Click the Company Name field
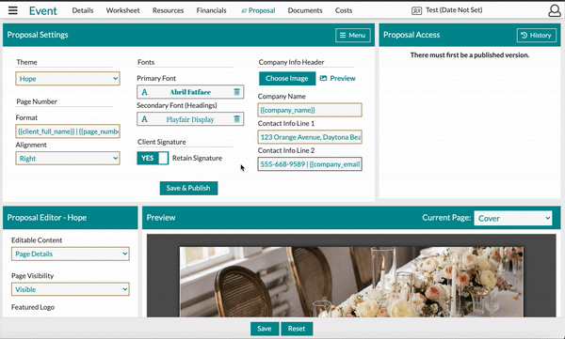Viewport: 565px width, 339px height. [x=310, y=110]
